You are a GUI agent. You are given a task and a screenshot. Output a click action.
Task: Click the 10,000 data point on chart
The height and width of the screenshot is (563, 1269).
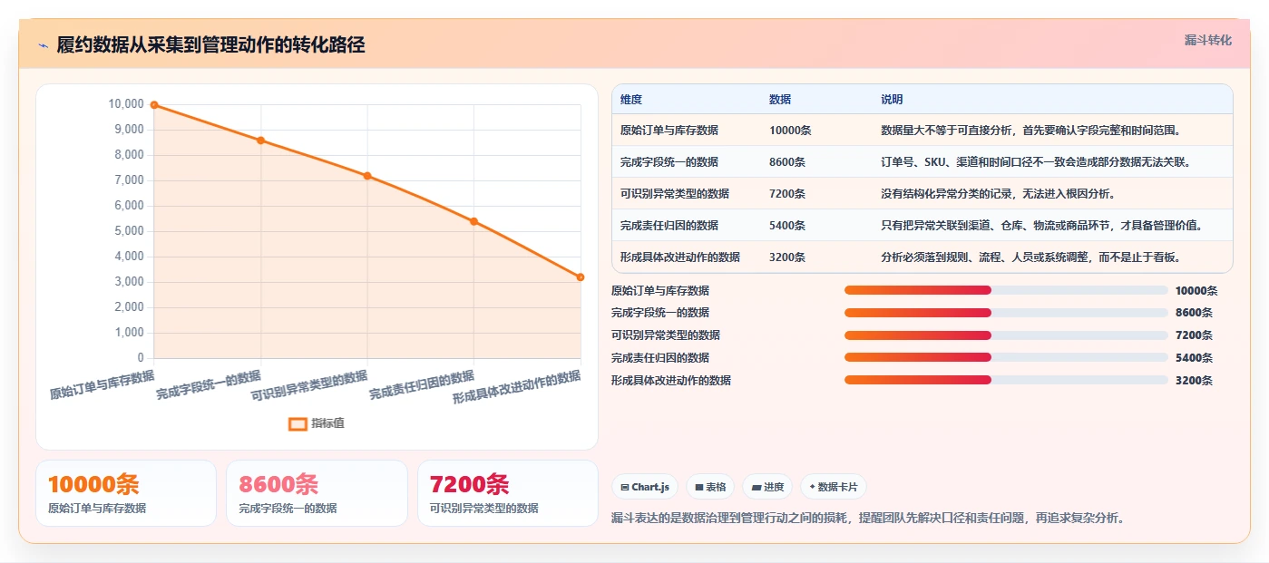point(154,105)
